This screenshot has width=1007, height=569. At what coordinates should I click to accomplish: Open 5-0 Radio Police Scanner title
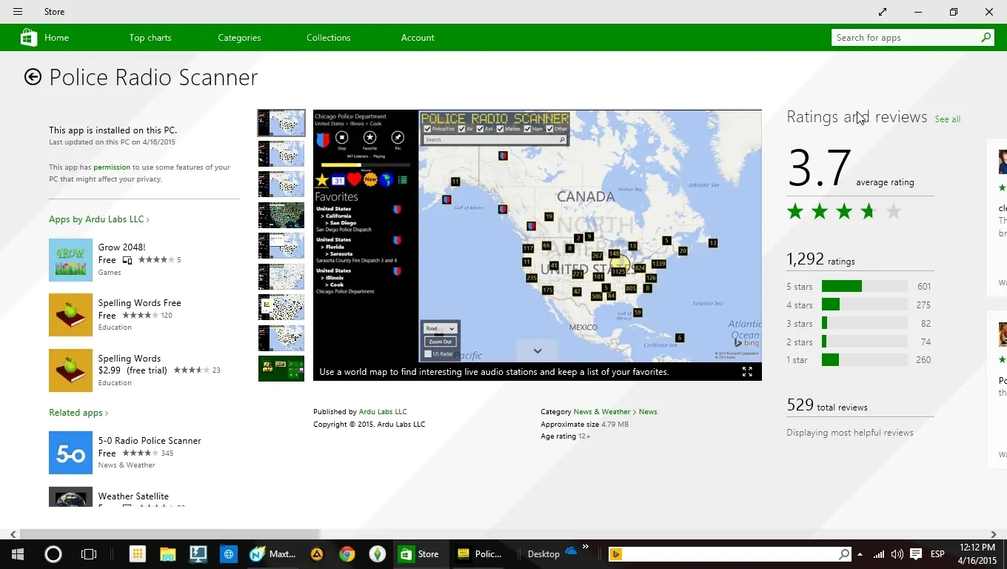click(x=150, y=441)
